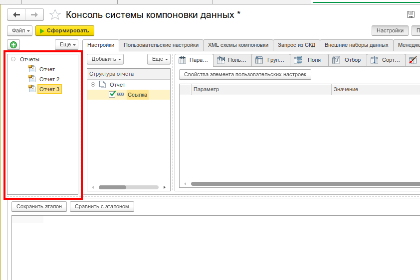Select the Сорт… sorting tab

point(386,60)
